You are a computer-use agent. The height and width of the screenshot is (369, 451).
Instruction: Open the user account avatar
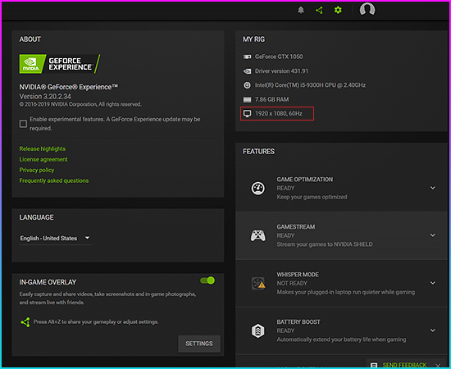(367, 9)
